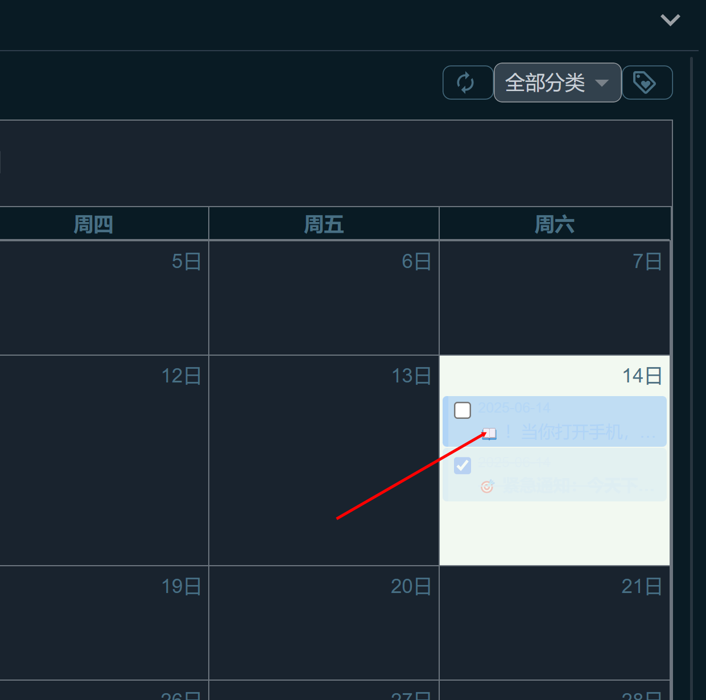The height and width of the screenshot is (700, 706).
Task: Click the 周五 column header
Action: tap(324, 224)
